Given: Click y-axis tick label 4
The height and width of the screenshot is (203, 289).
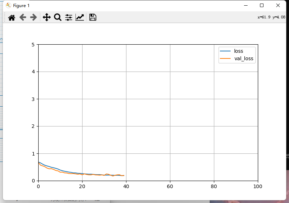Looking at the screenshot, I should [33, 72].
